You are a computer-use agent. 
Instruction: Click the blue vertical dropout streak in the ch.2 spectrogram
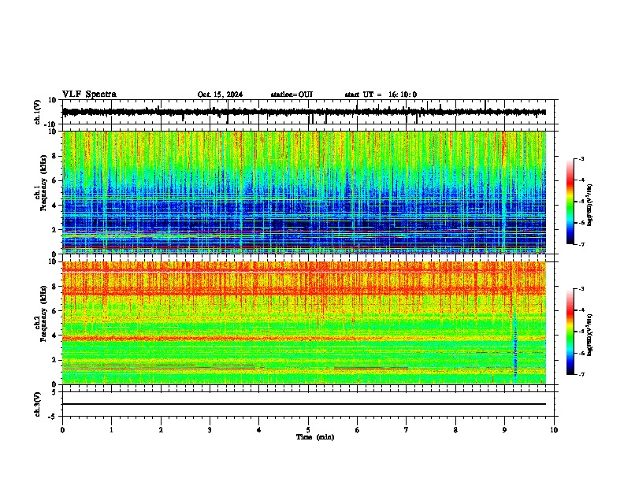[515, 346]
